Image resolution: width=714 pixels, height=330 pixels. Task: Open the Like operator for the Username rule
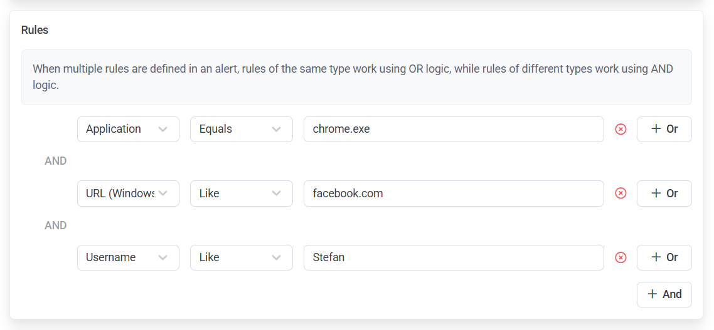coord(241,257)
